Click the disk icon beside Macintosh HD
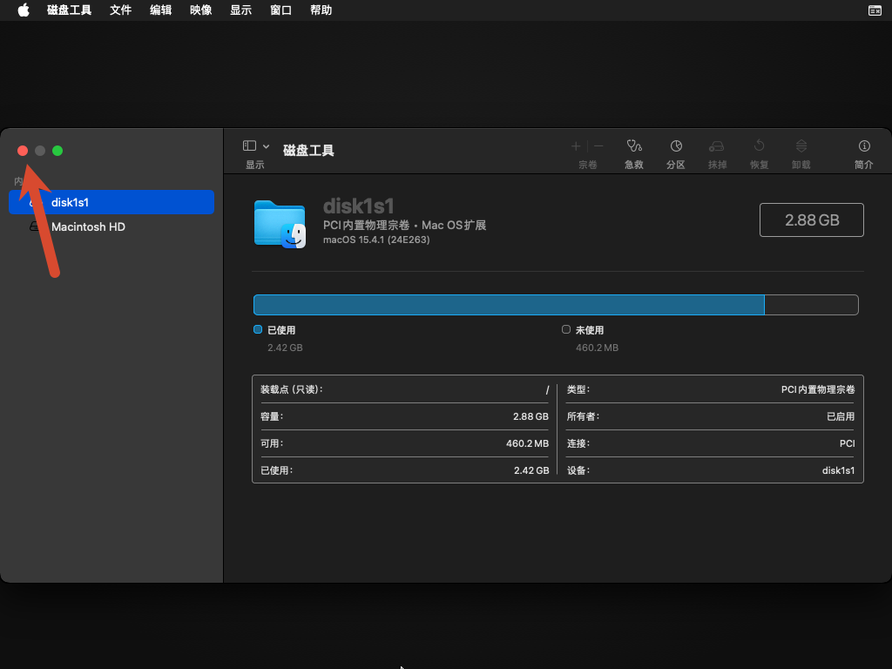892x669 pixels. [x=35, y=226]
